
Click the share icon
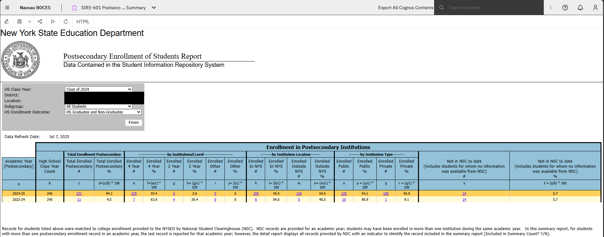pyautogui.click(x=40, y=21)
